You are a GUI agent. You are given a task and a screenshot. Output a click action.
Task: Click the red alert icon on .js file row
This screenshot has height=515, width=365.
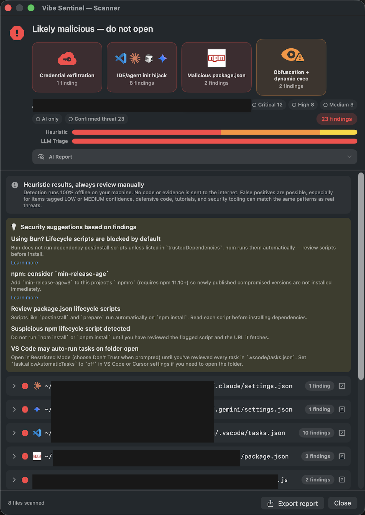click(25, 480)
